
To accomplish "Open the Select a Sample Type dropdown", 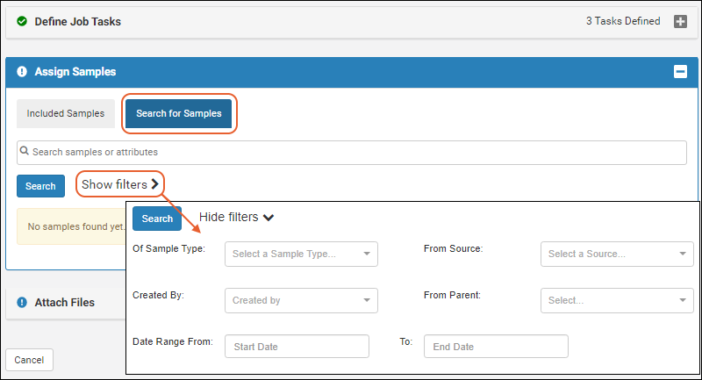I will click(301, 255).
